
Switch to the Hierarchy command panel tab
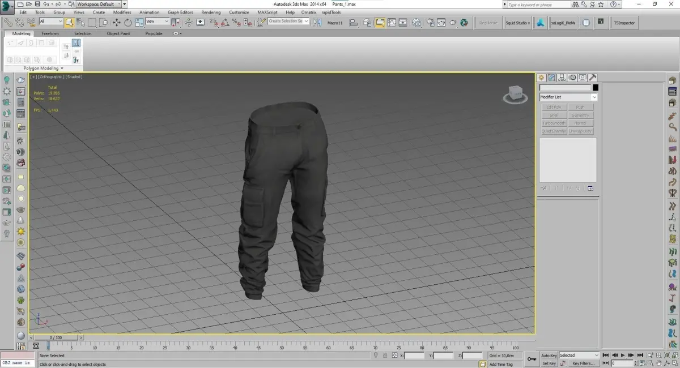(562, 78)
